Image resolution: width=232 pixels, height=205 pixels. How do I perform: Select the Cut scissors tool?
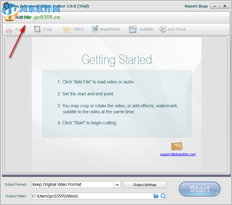9,29
